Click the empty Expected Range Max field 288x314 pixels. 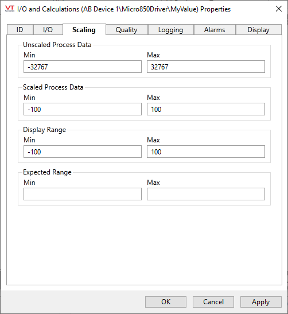206,194
